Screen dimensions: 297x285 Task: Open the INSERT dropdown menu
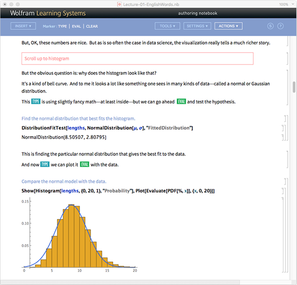(x=23, y=26)
